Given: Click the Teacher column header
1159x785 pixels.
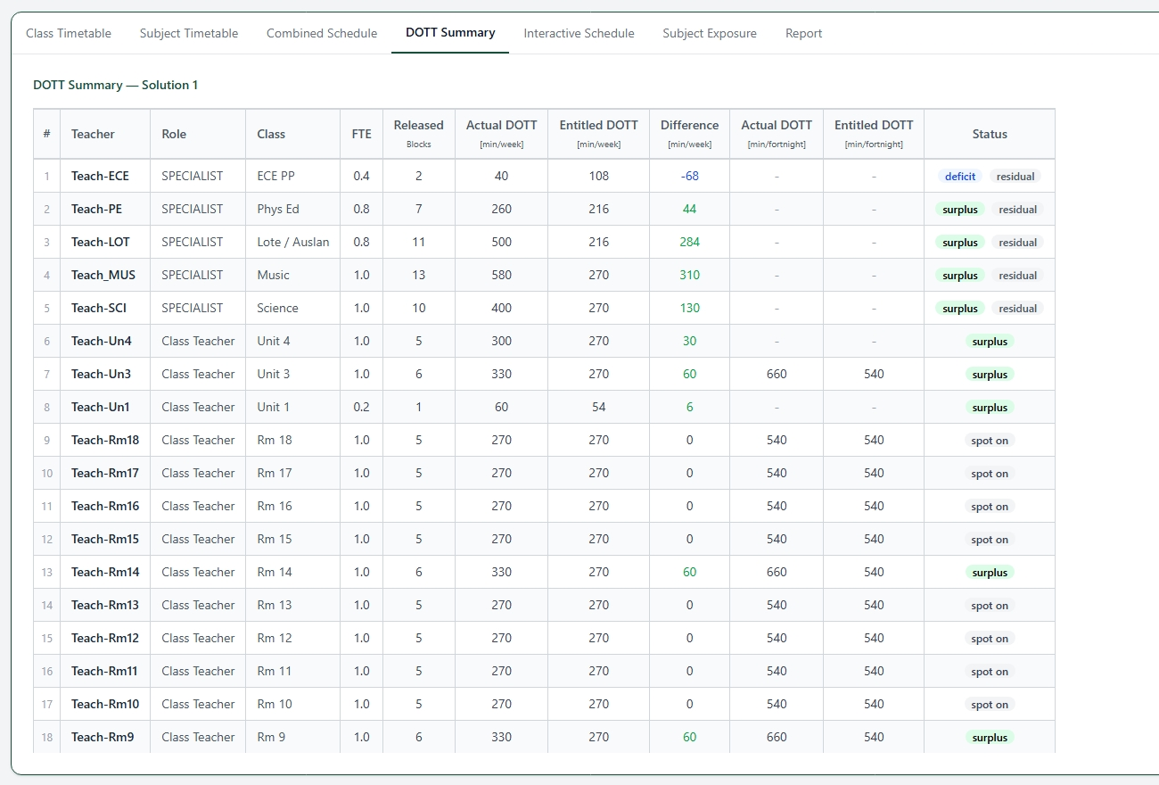Looking at the screenshot, I should (x=105, y=134).
